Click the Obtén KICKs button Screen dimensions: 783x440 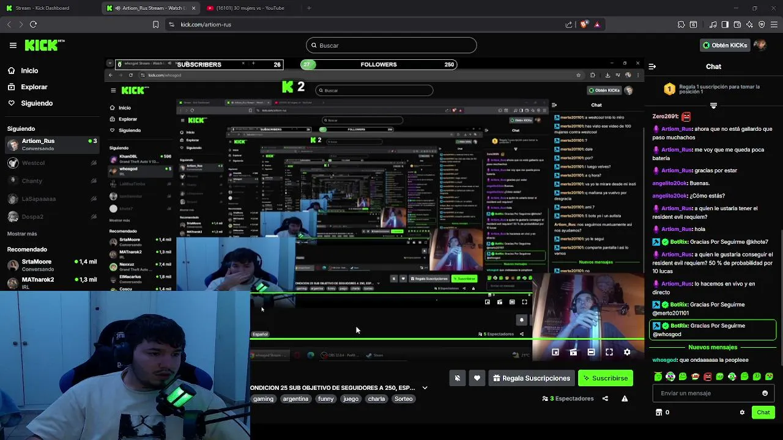(725, 45)
